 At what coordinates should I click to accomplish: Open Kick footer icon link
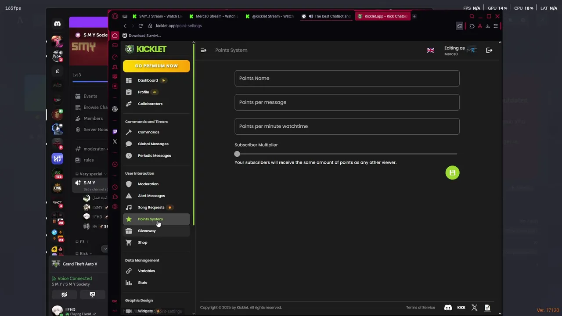461,308
